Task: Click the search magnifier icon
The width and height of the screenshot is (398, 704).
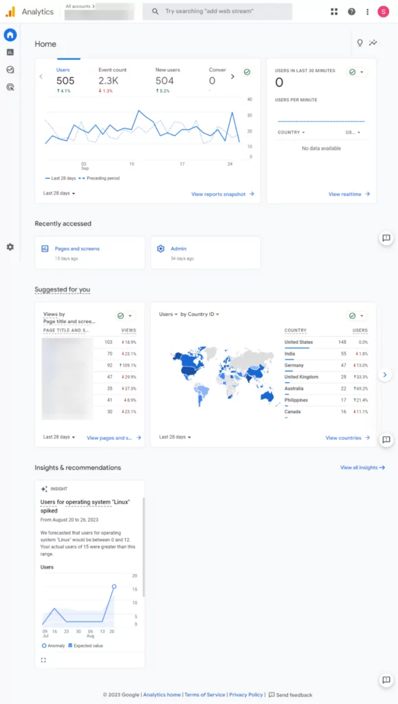Action: [155, 12]
